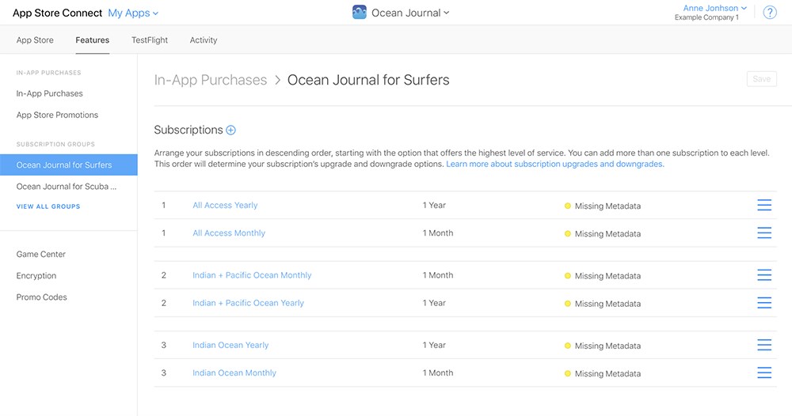Select Ocean Journal for Scuba group
Viewport: 792px width, 416px height.
pyautogui.click(x=67, y=187)
